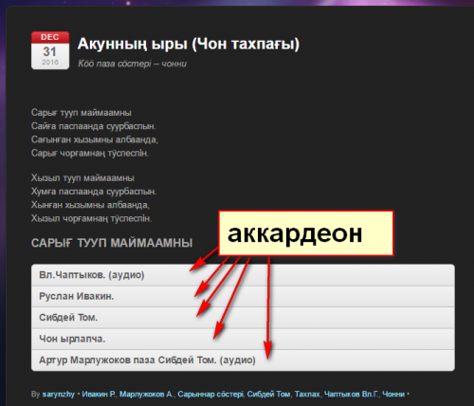Click the Dec 31 calendar date icon

click(50, 50)
